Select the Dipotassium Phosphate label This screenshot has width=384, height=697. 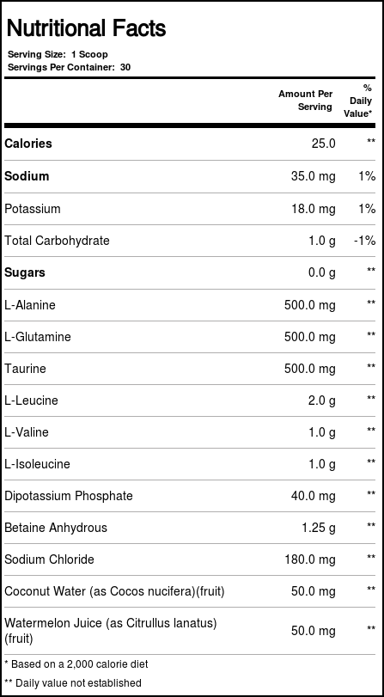tap(69, 496)
